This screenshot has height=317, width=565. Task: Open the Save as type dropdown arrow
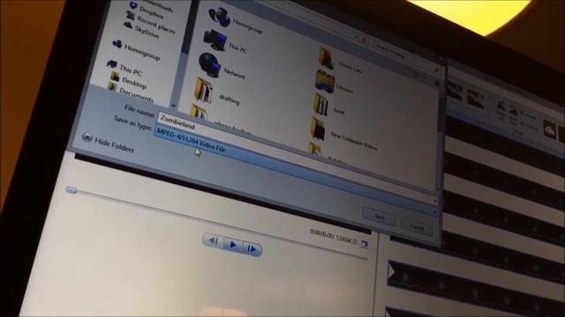(x=434, y=213)
